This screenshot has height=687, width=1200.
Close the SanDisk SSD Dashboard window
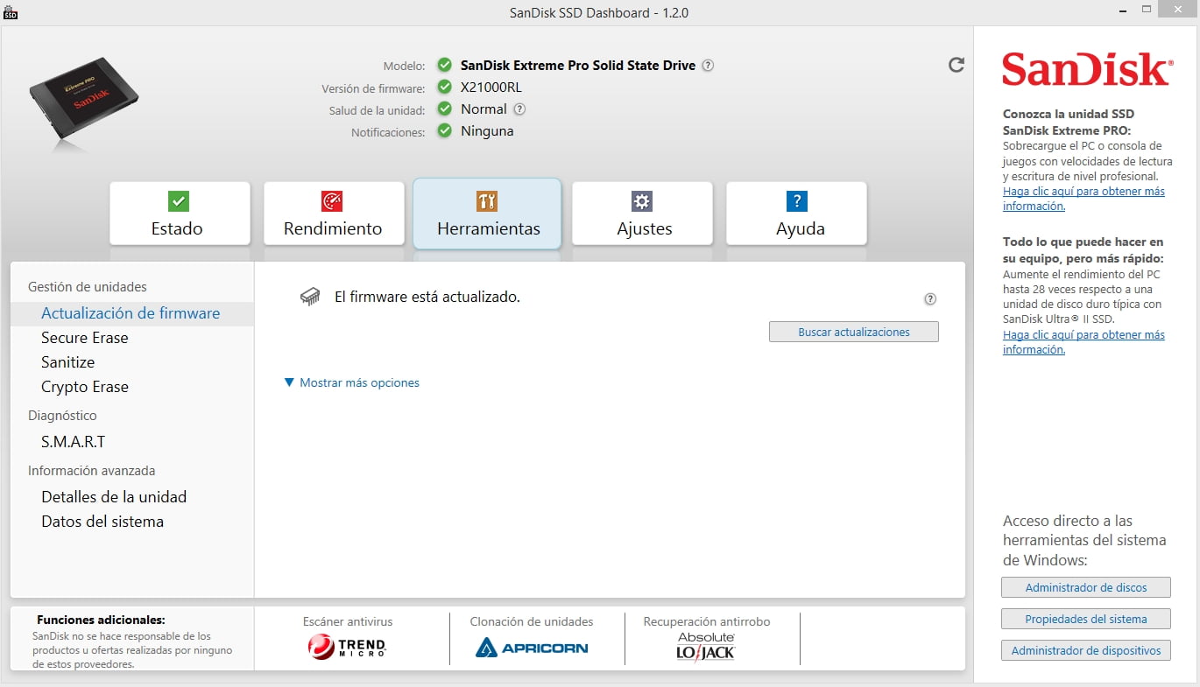[1176, 10]
